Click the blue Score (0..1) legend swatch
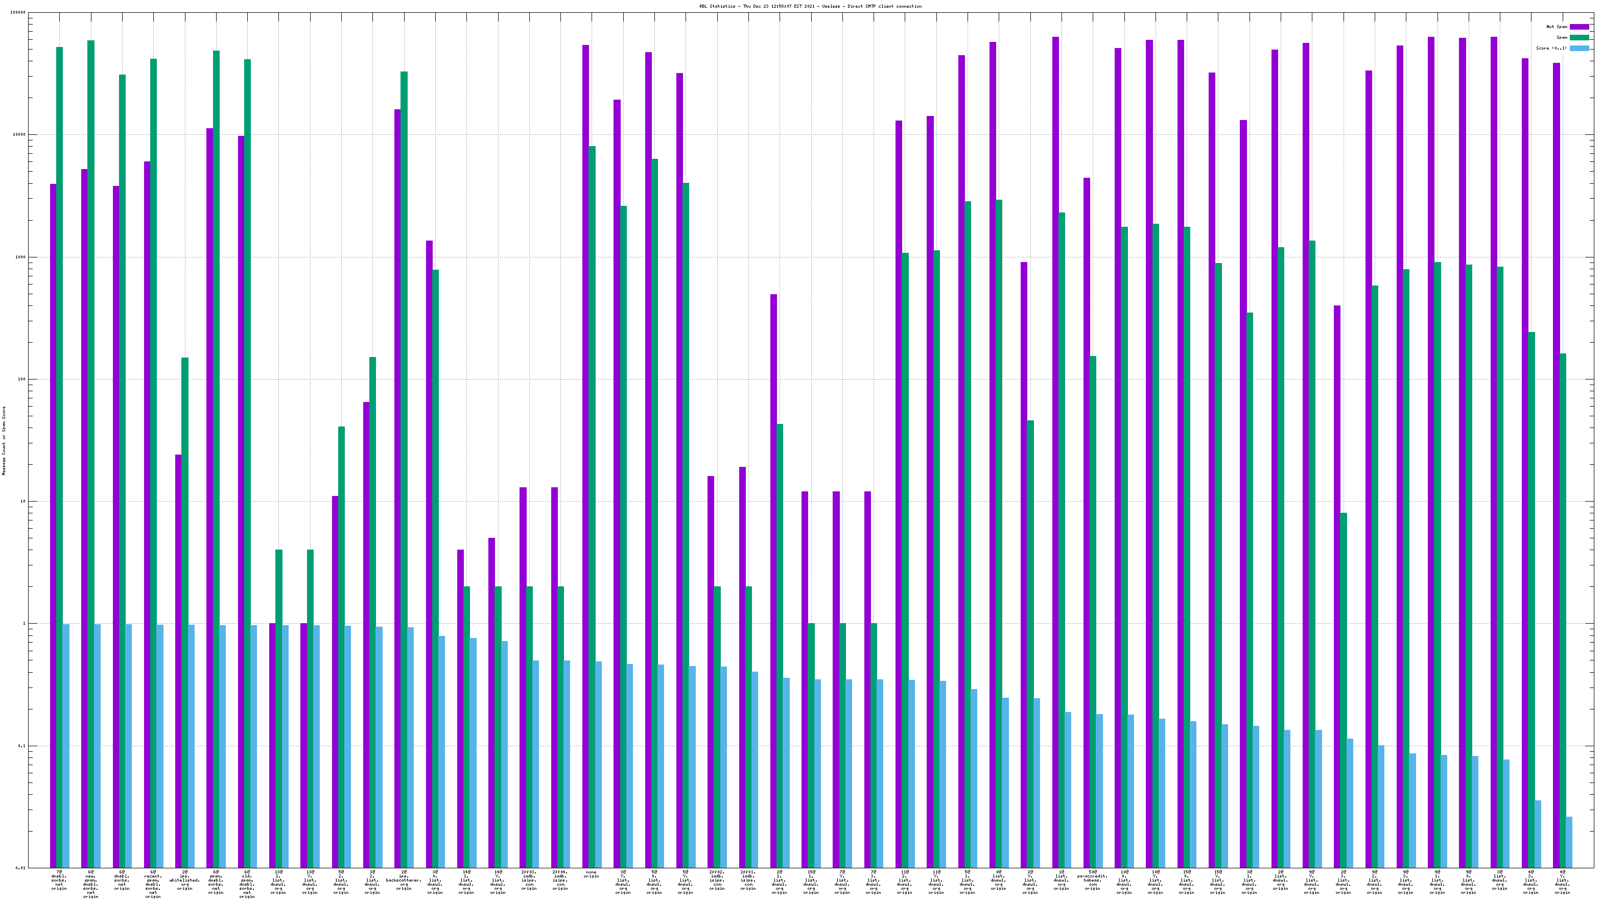This screenshot has height=901, width=1602. (x=1579, y=48)
